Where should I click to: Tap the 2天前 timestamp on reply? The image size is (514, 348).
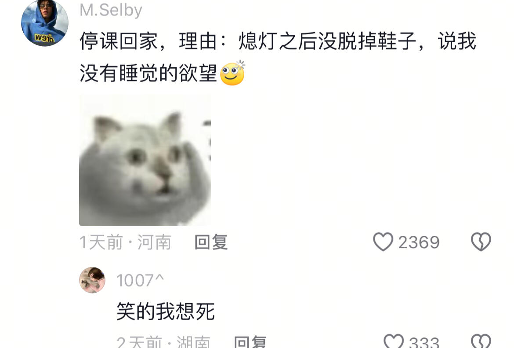pos(140,342)
